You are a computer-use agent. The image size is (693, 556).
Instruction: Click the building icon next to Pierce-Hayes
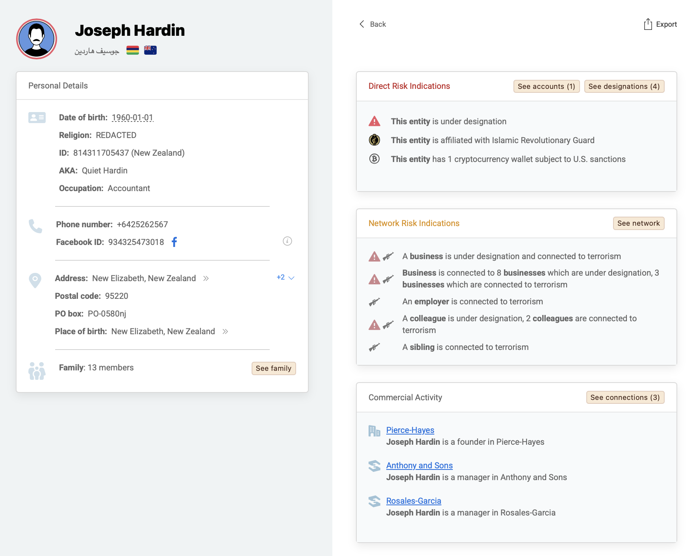(x=374, y=431)
